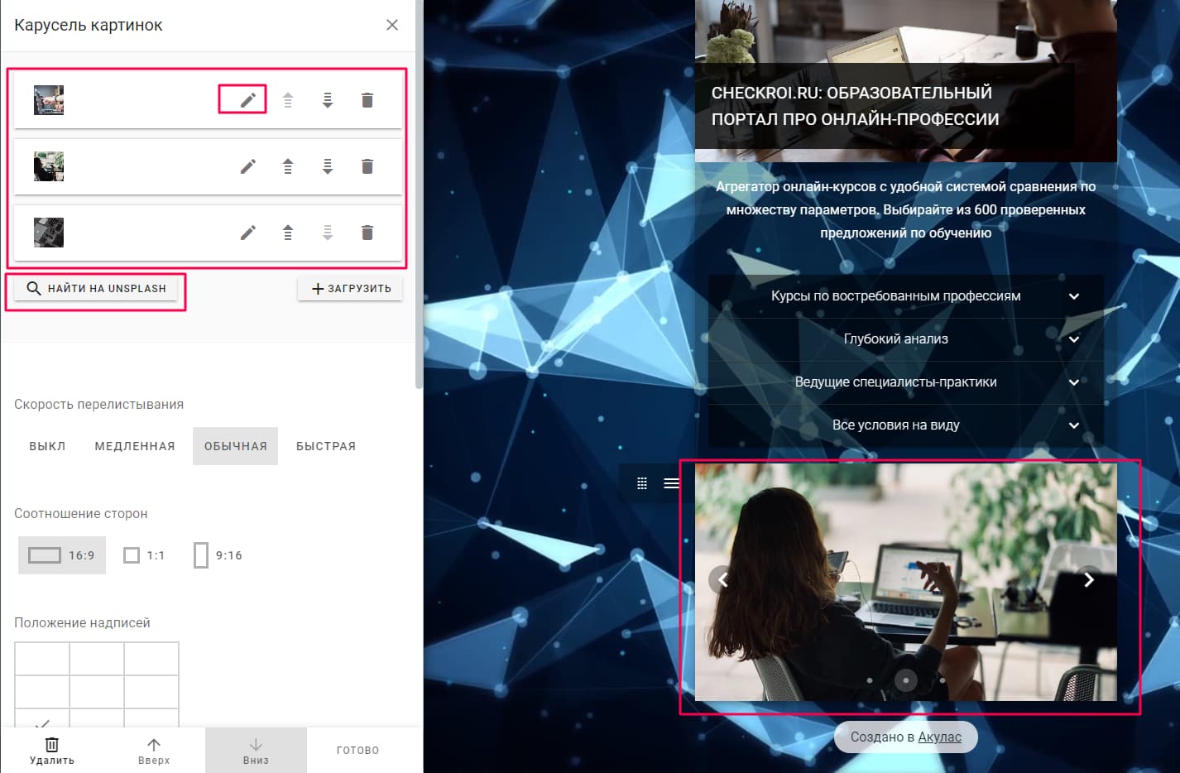
Task: Click the Найти на Unsplash button
Action: point(97,289)
